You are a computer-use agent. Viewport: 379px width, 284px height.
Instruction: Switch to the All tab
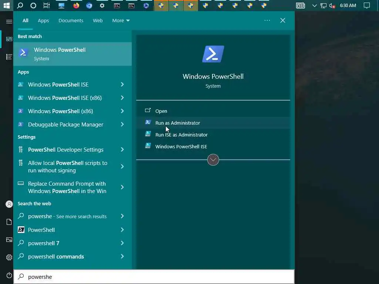tap(26, 21)
